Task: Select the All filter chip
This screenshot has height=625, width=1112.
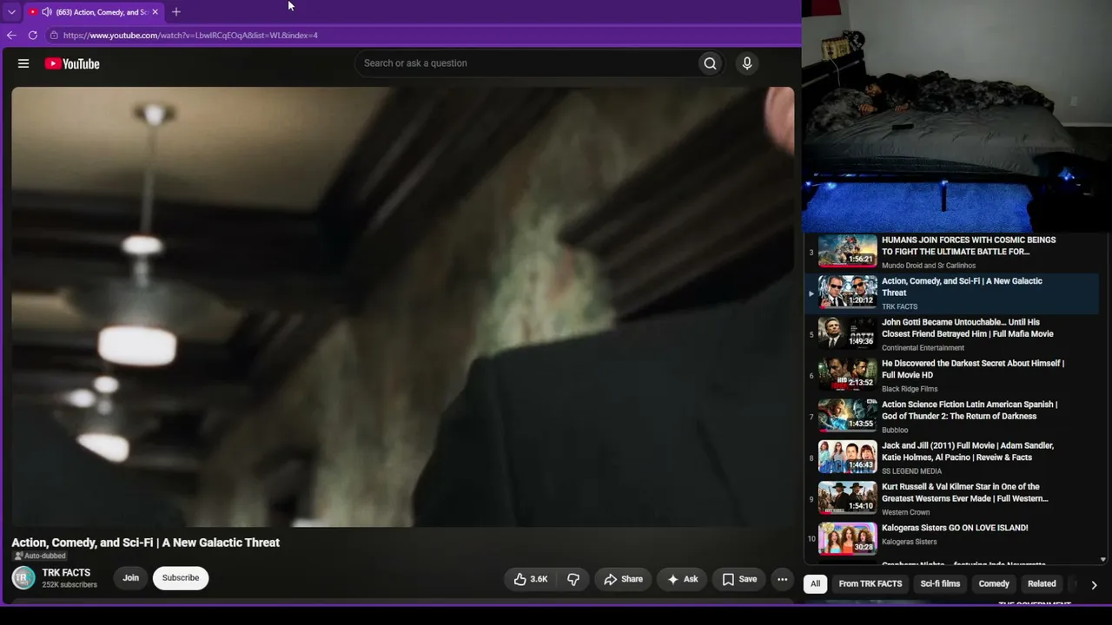Action: point(815,584)
